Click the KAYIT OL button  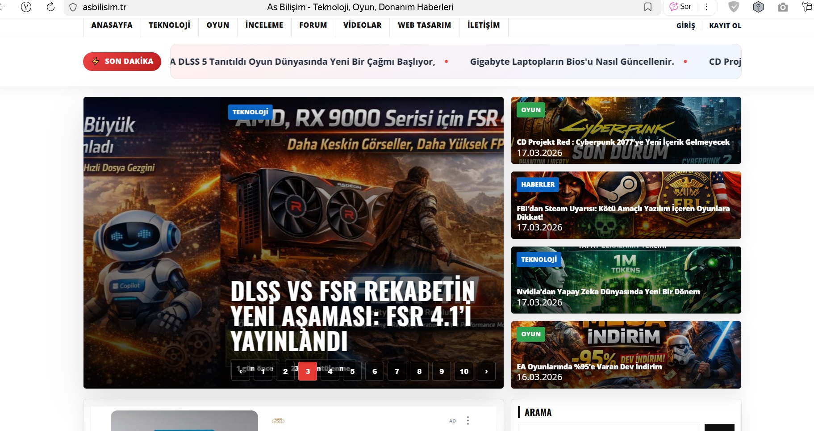click(x=725, y=26)
